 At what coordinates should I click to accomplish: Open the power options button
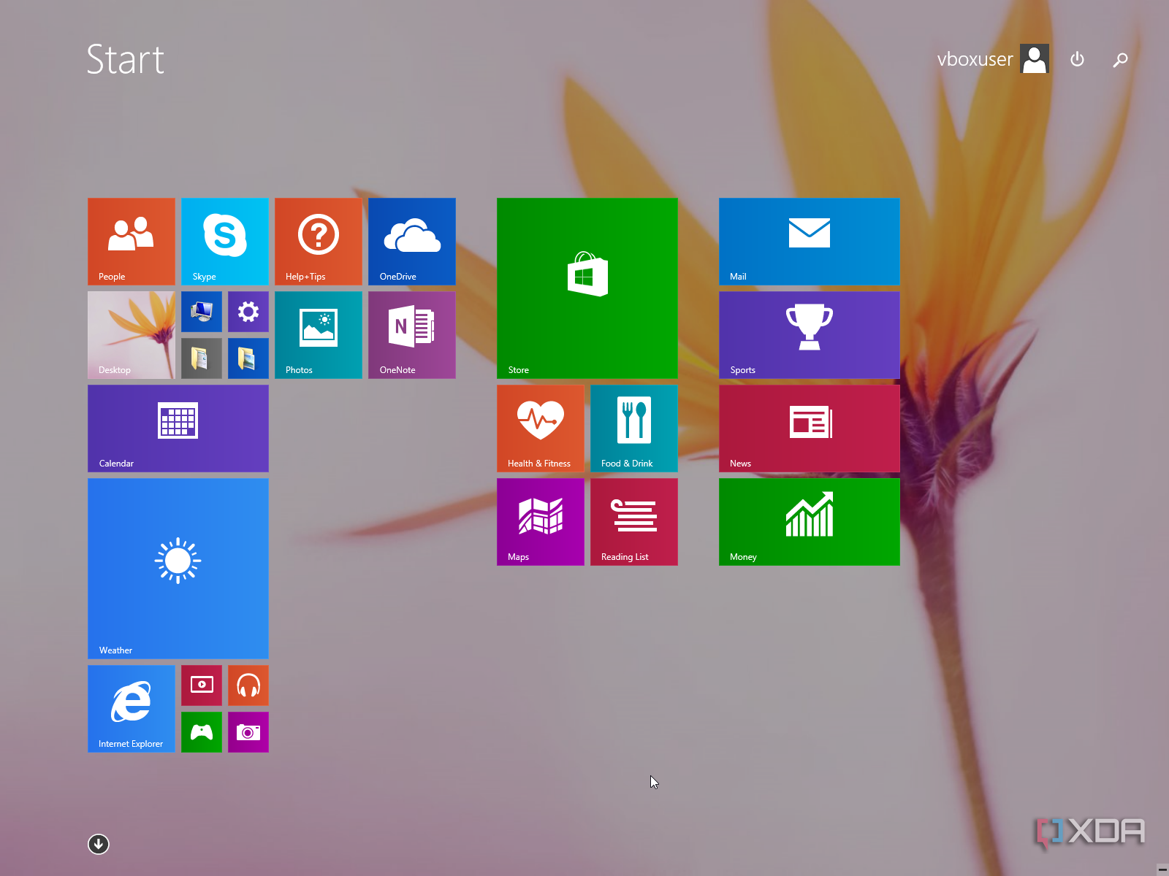click(1077, 59)
